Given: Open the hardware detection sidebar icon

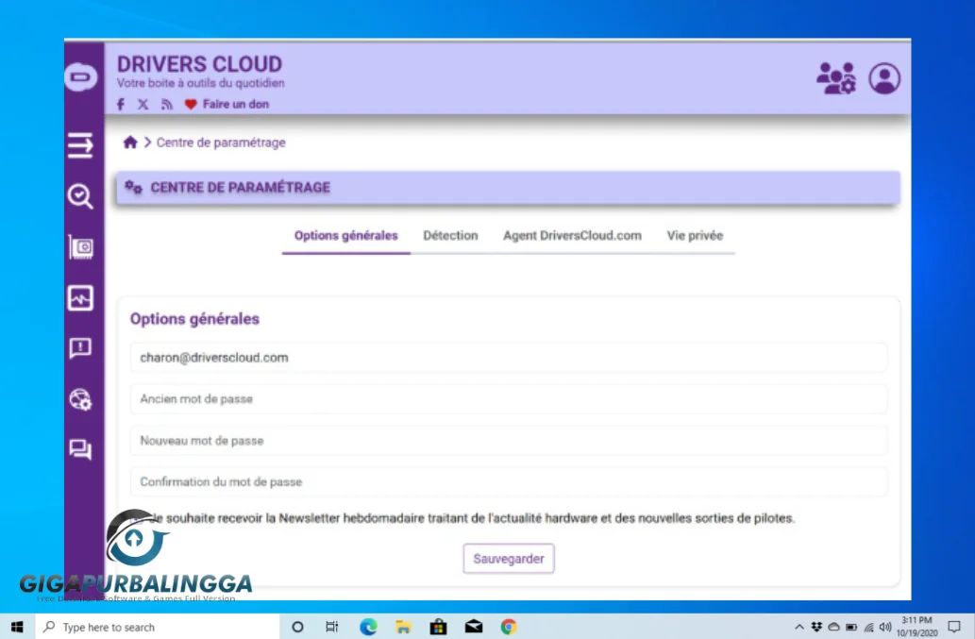Looking at the screenshot, I should [x=80, y=247].
